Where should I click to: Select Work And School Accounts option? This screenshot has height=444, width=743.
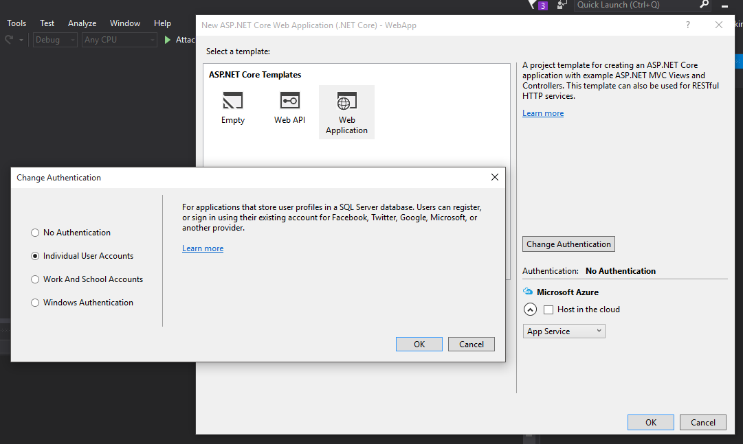tap(35, 279)
